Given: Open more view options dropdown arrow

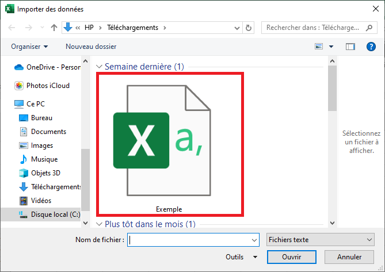Looking at the screenshot, I should click(331, 47).
